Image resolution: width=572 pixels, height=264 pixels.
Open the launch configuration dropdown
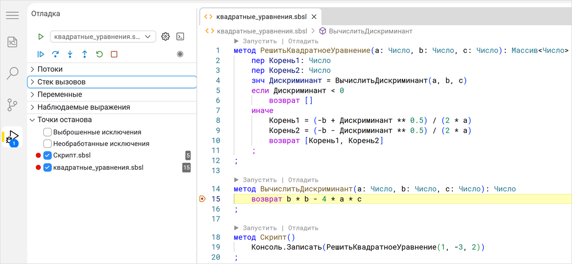103,37
